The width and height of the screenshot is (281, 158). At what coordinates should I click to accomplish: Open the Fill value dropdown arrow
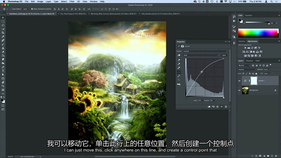click(x=270, y=74)
